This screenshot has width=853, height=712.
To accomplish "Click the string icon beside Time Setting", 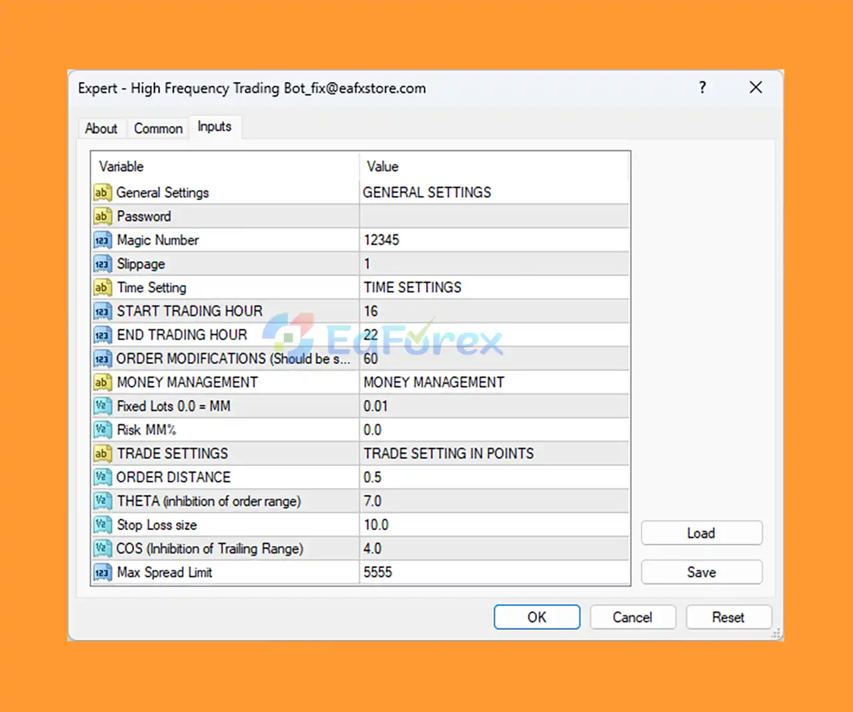I will pyautogui.click(x=101, y=287).
